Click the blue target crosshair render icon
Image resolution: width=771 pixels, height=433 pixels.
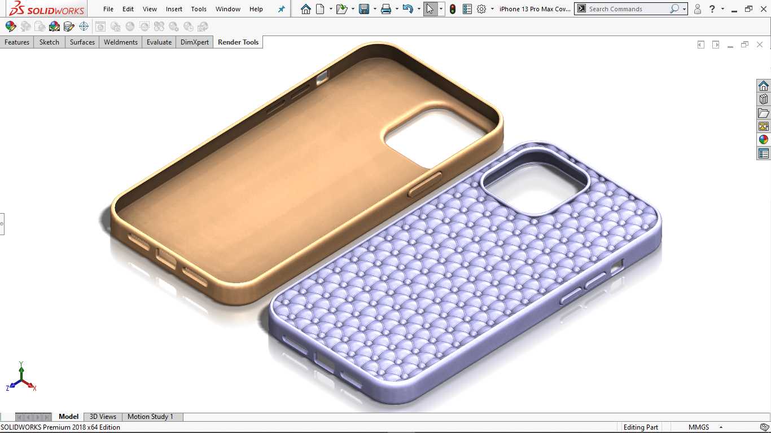pos(84,26)
